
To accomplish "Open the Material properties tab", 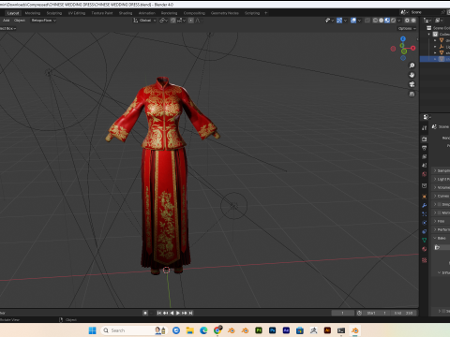I will pyautogui.click(x=424, y=249).
